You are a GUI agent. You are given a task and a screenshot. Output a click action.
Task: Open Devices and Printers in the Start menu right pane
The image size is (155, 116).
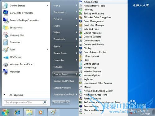(65, 81)
